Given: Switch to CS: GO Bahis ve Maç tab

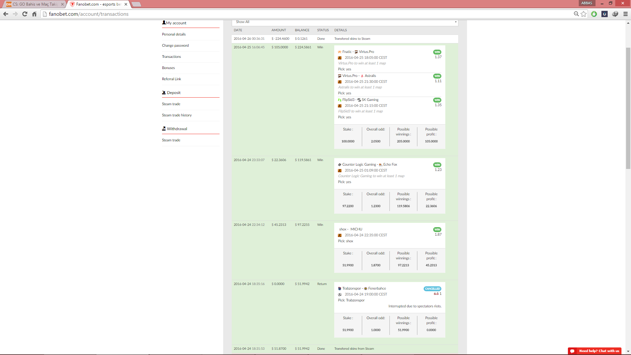Looking at the screenshot, I should click(35, 4).
